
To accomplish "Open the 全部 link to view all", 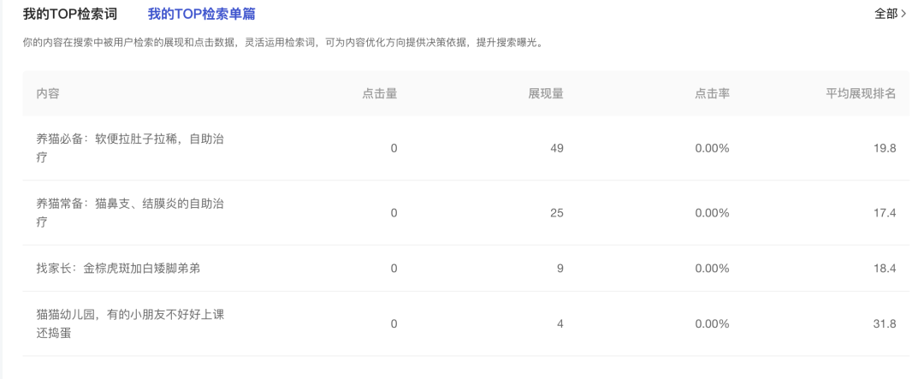I will 885,14.
